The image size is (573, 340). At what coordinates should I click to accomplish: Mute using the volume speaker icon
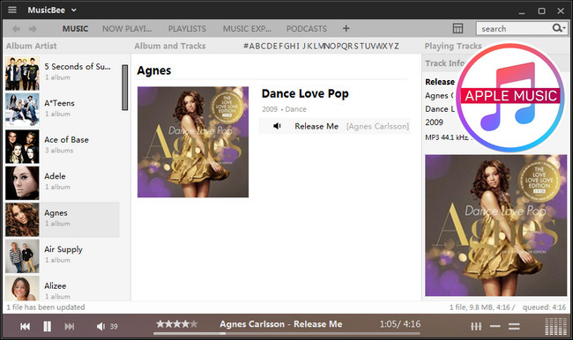pos(100,327)
